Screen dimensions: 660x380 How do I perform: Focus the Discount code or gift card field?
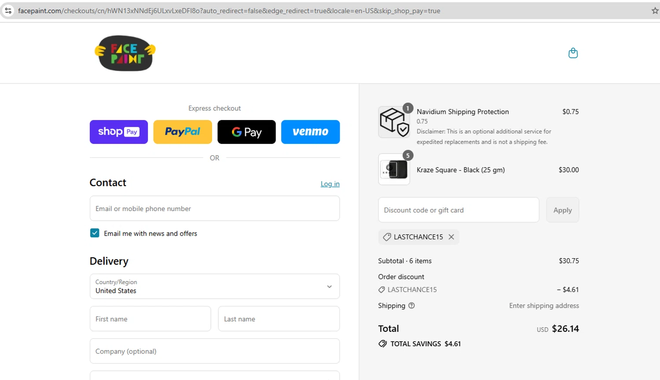click(x=458, y=210)
